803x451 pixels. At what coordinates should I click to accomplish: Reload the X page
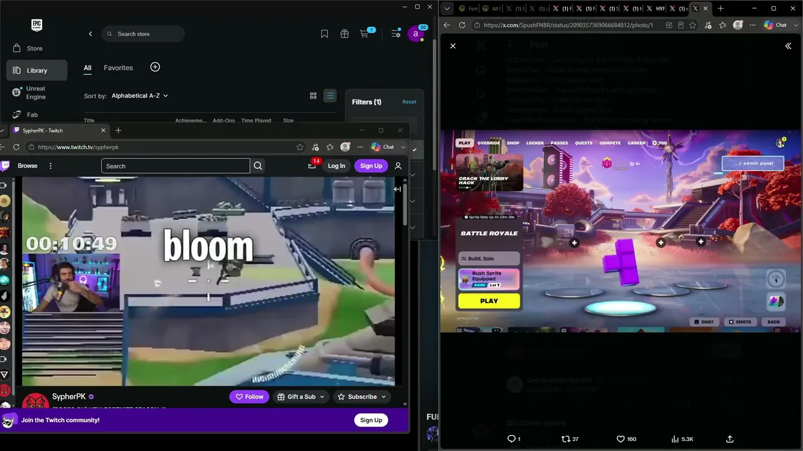pyautogui.click(x=462, y=25)
